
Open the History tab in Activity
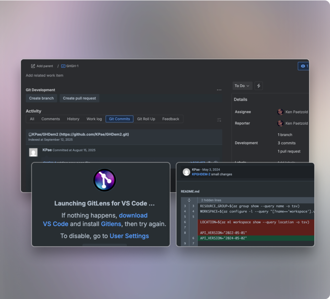(x=73, y=119)
